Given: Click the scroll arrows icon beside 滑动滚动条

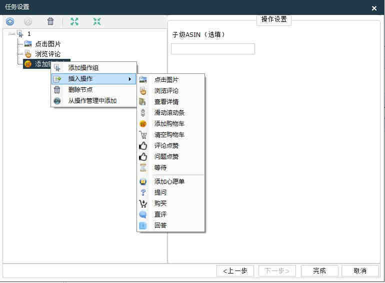Looking at the screenshot, I should click(143, 113).
